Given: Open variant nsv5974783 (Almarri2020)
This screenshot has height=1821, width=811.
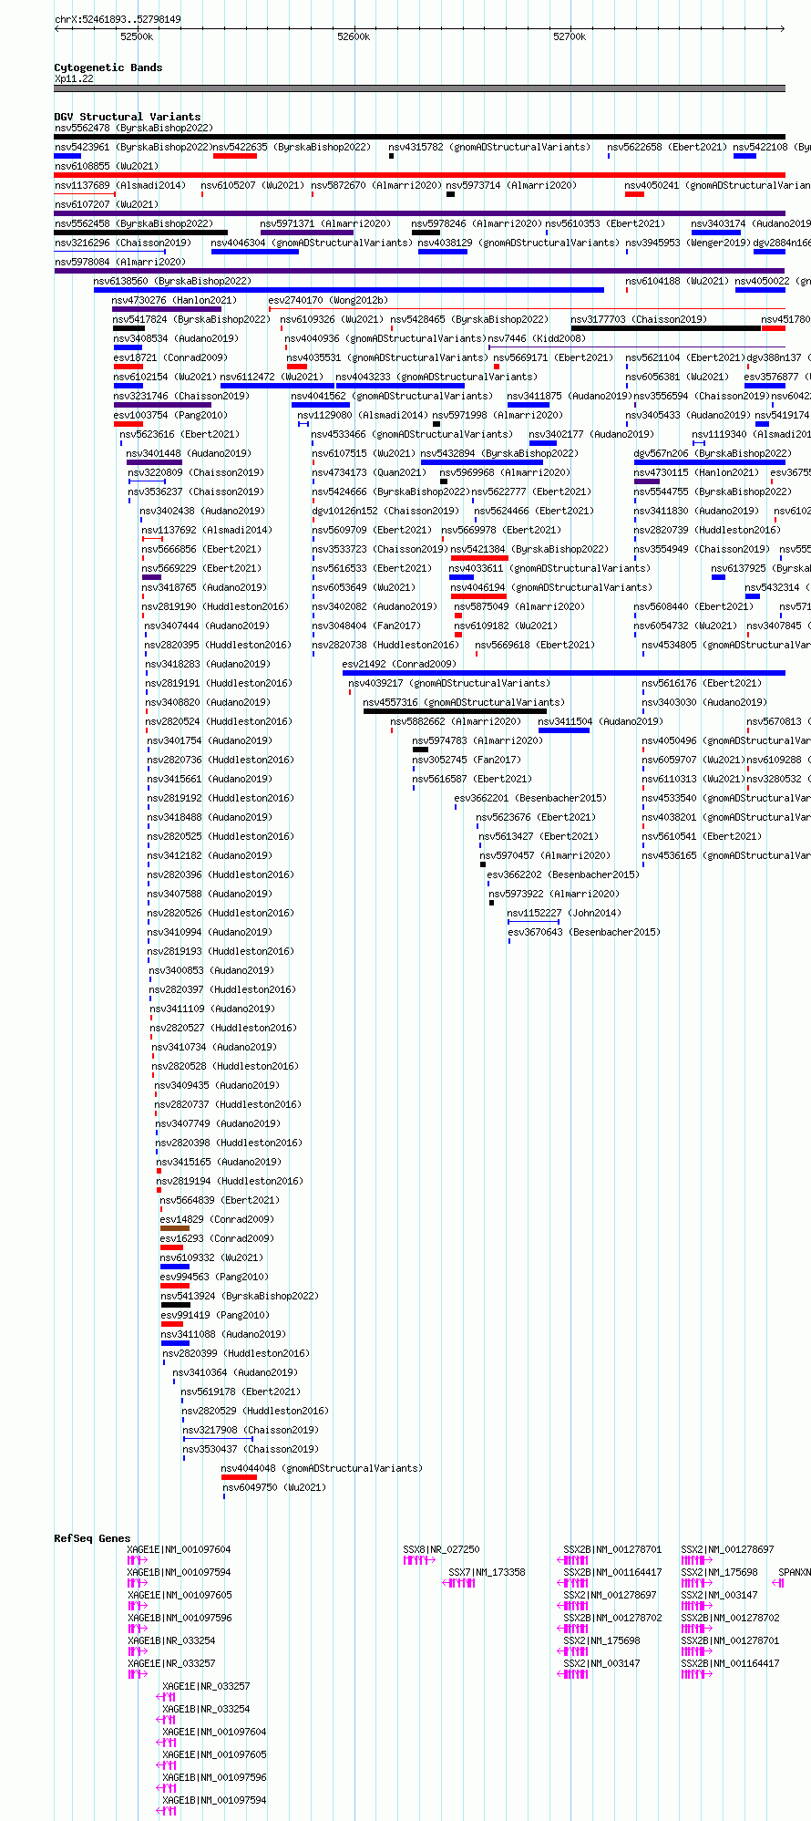Looking at the screenshot, I should (x=477, y=740).
